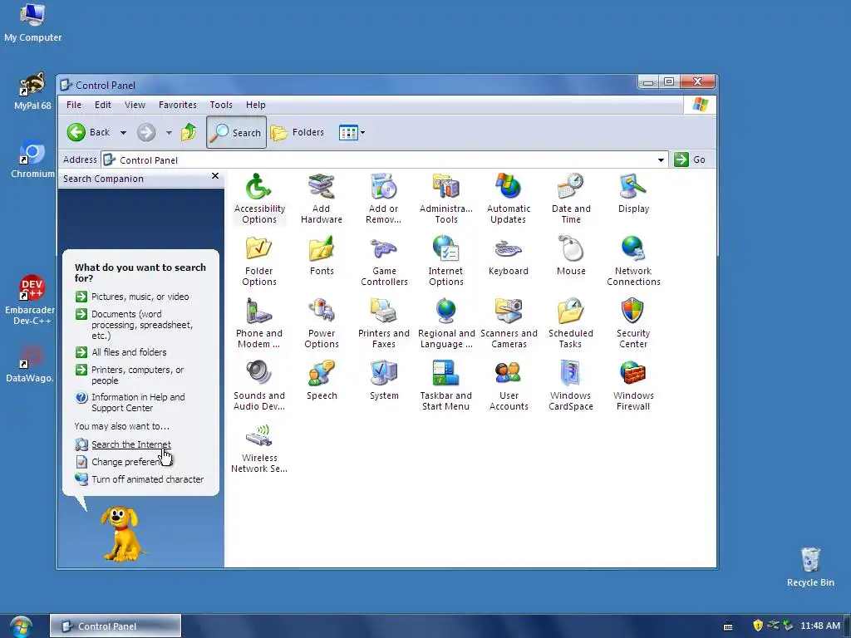The image size is (851, 638).
Task: Open Windows Firewall icon
Action: [x=633, y=385]
